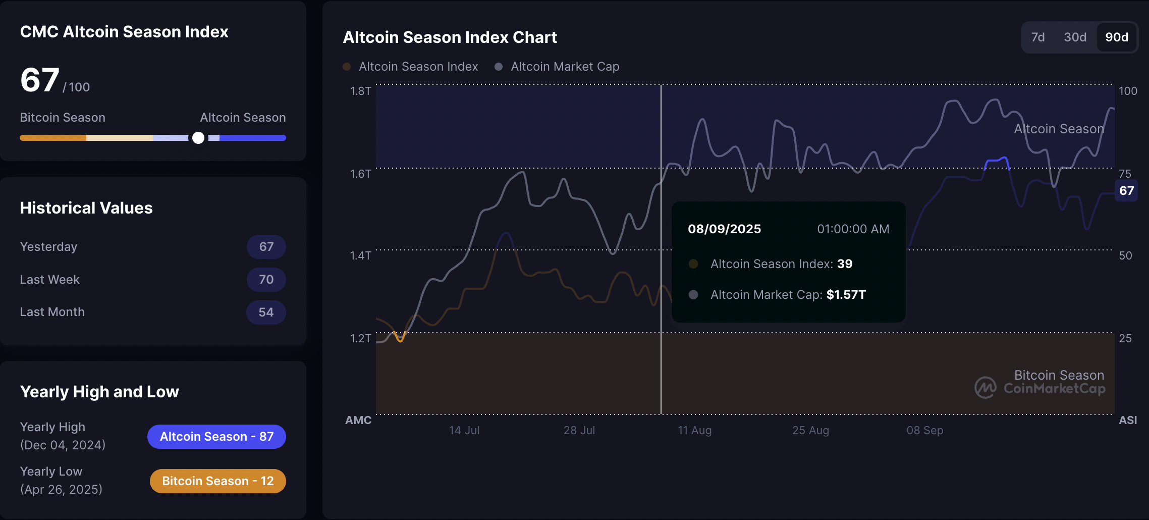Click the Altcoin Season - 87 yearly high button
Viewport: 1149px width, 520px height.
(216, 436)
